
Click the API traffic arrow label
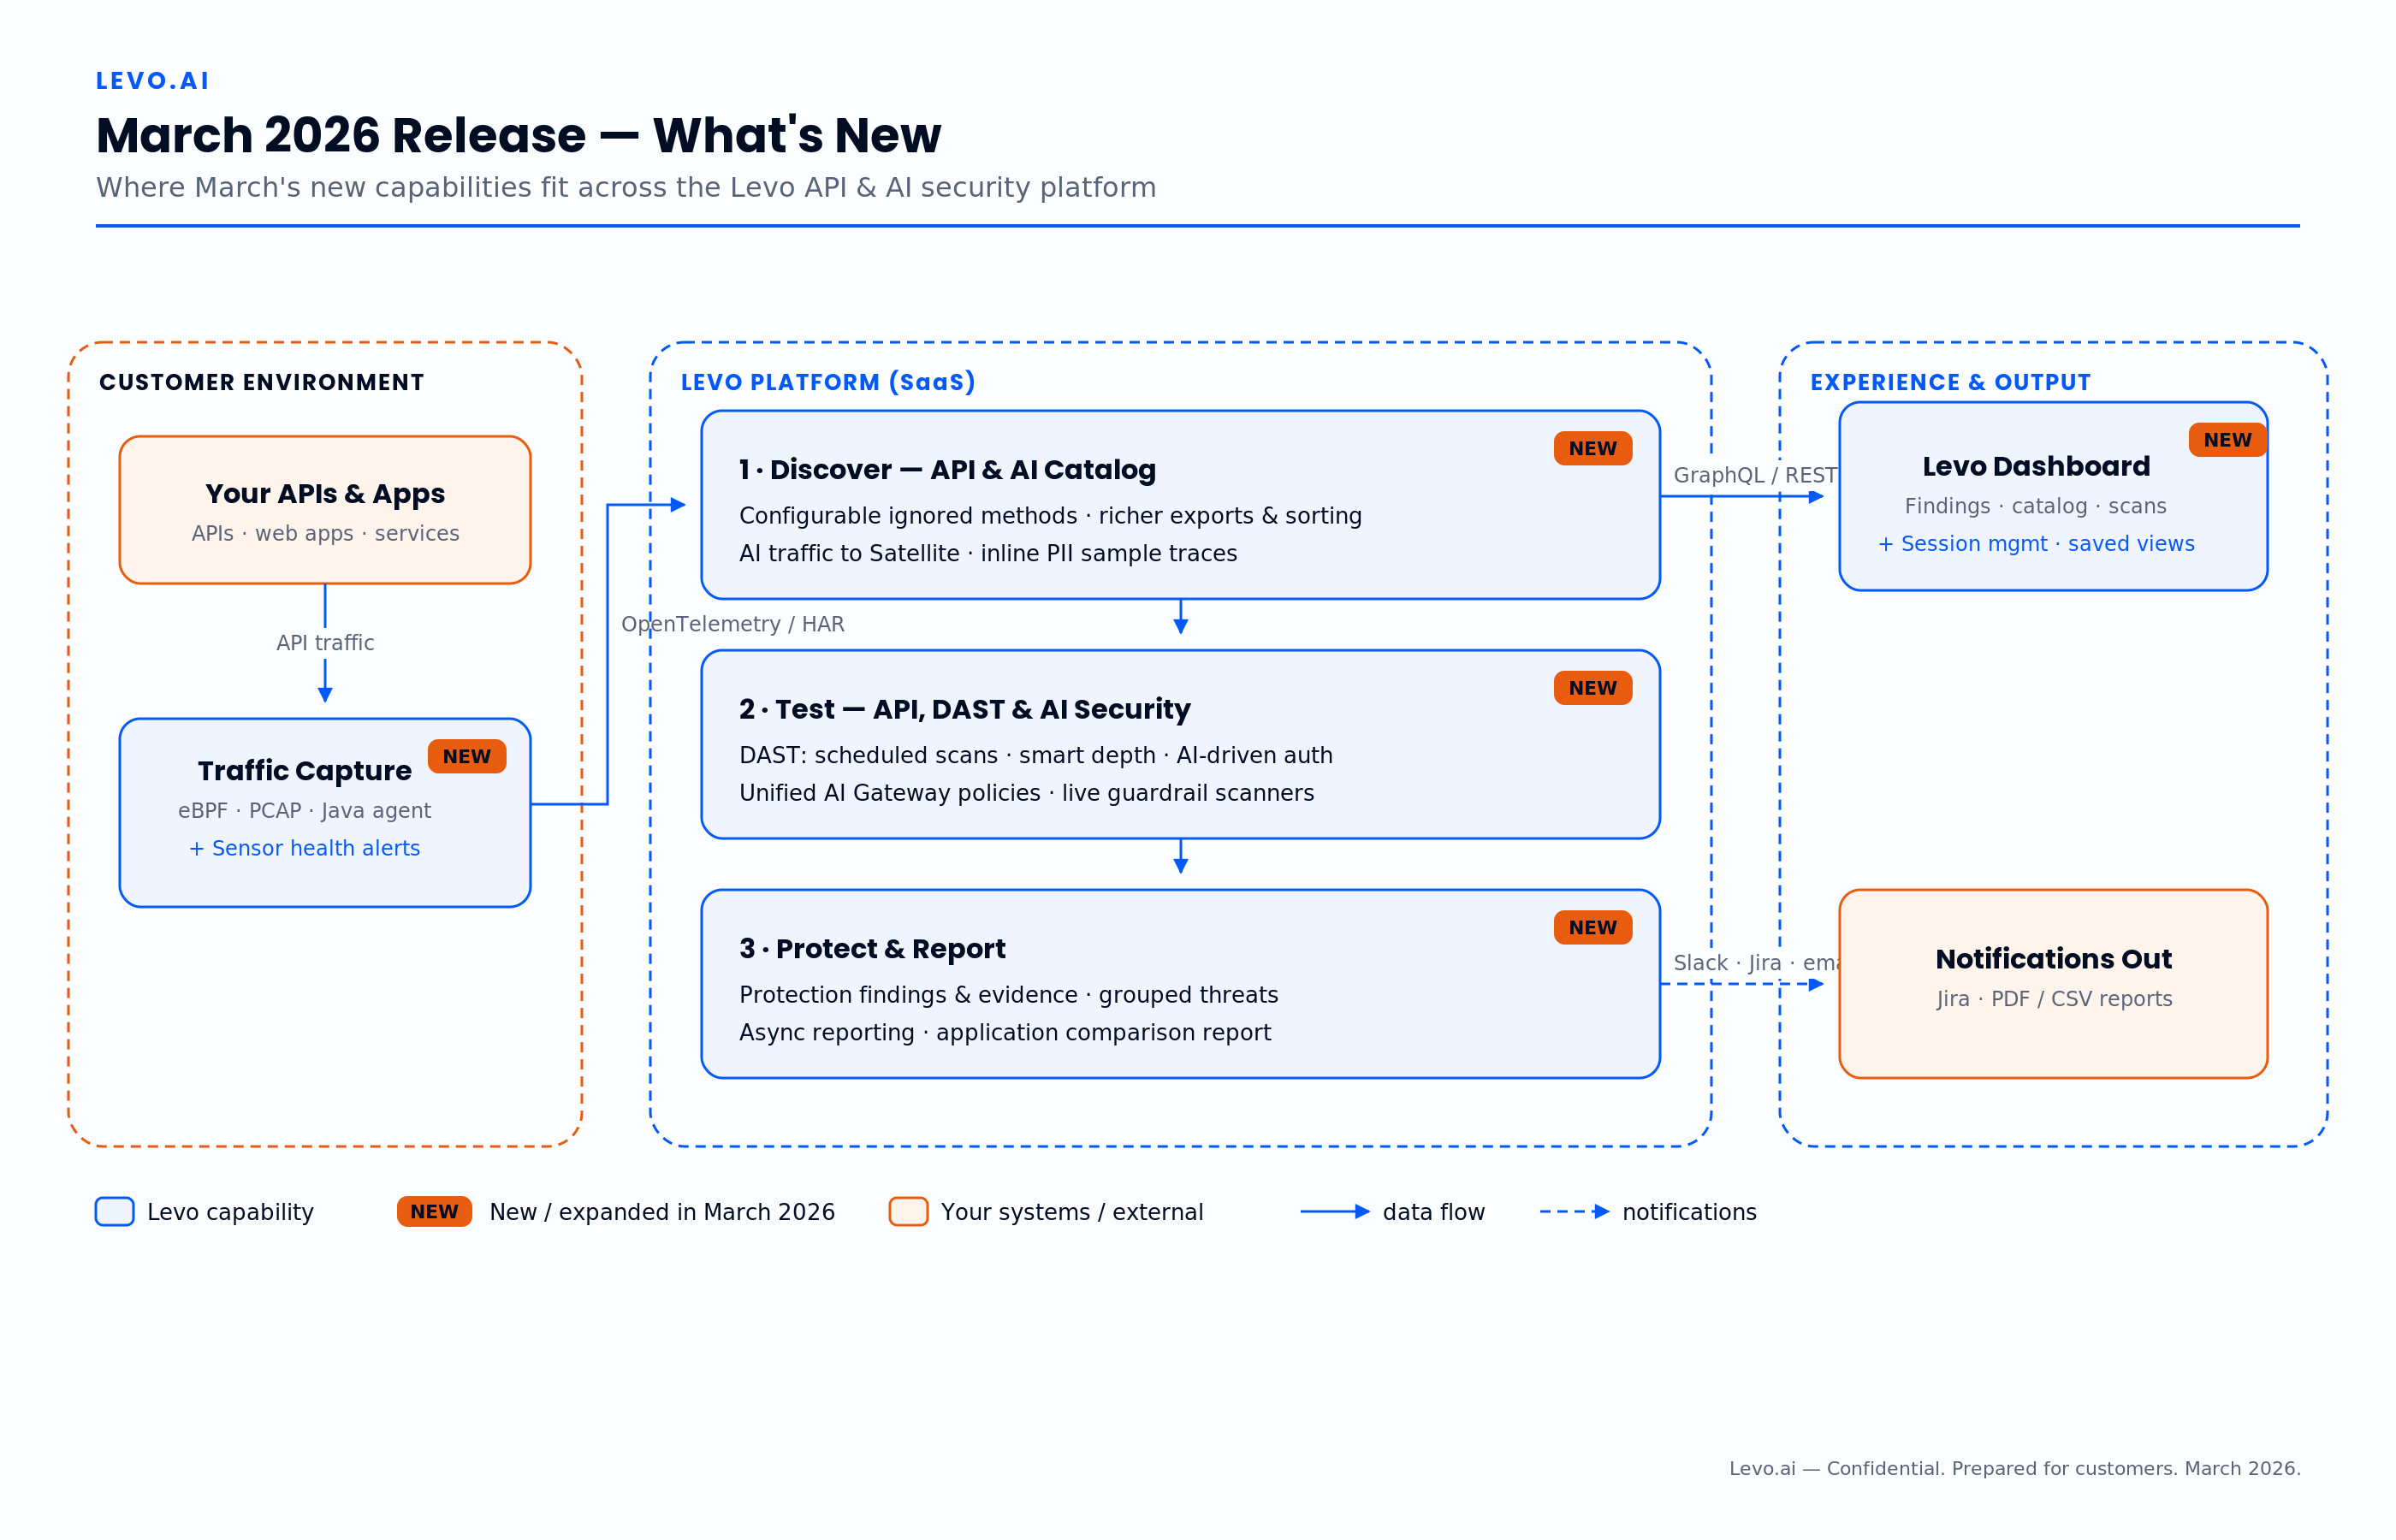[x=325, y=643]
